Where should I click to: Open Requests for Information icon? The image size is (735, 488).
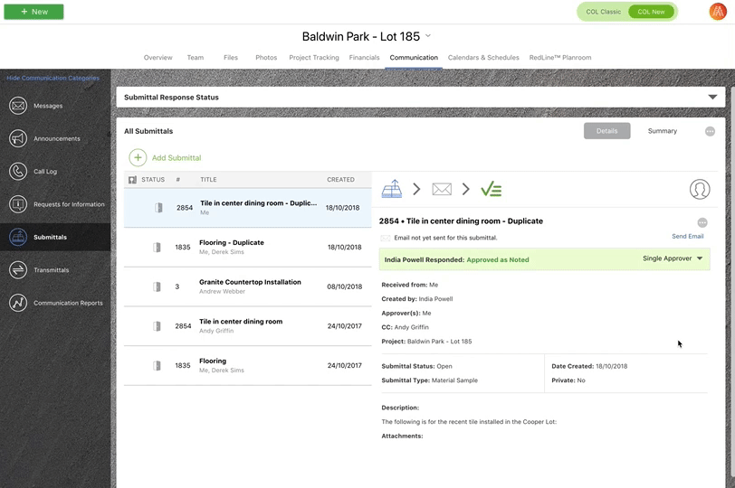tap(18, 204)
